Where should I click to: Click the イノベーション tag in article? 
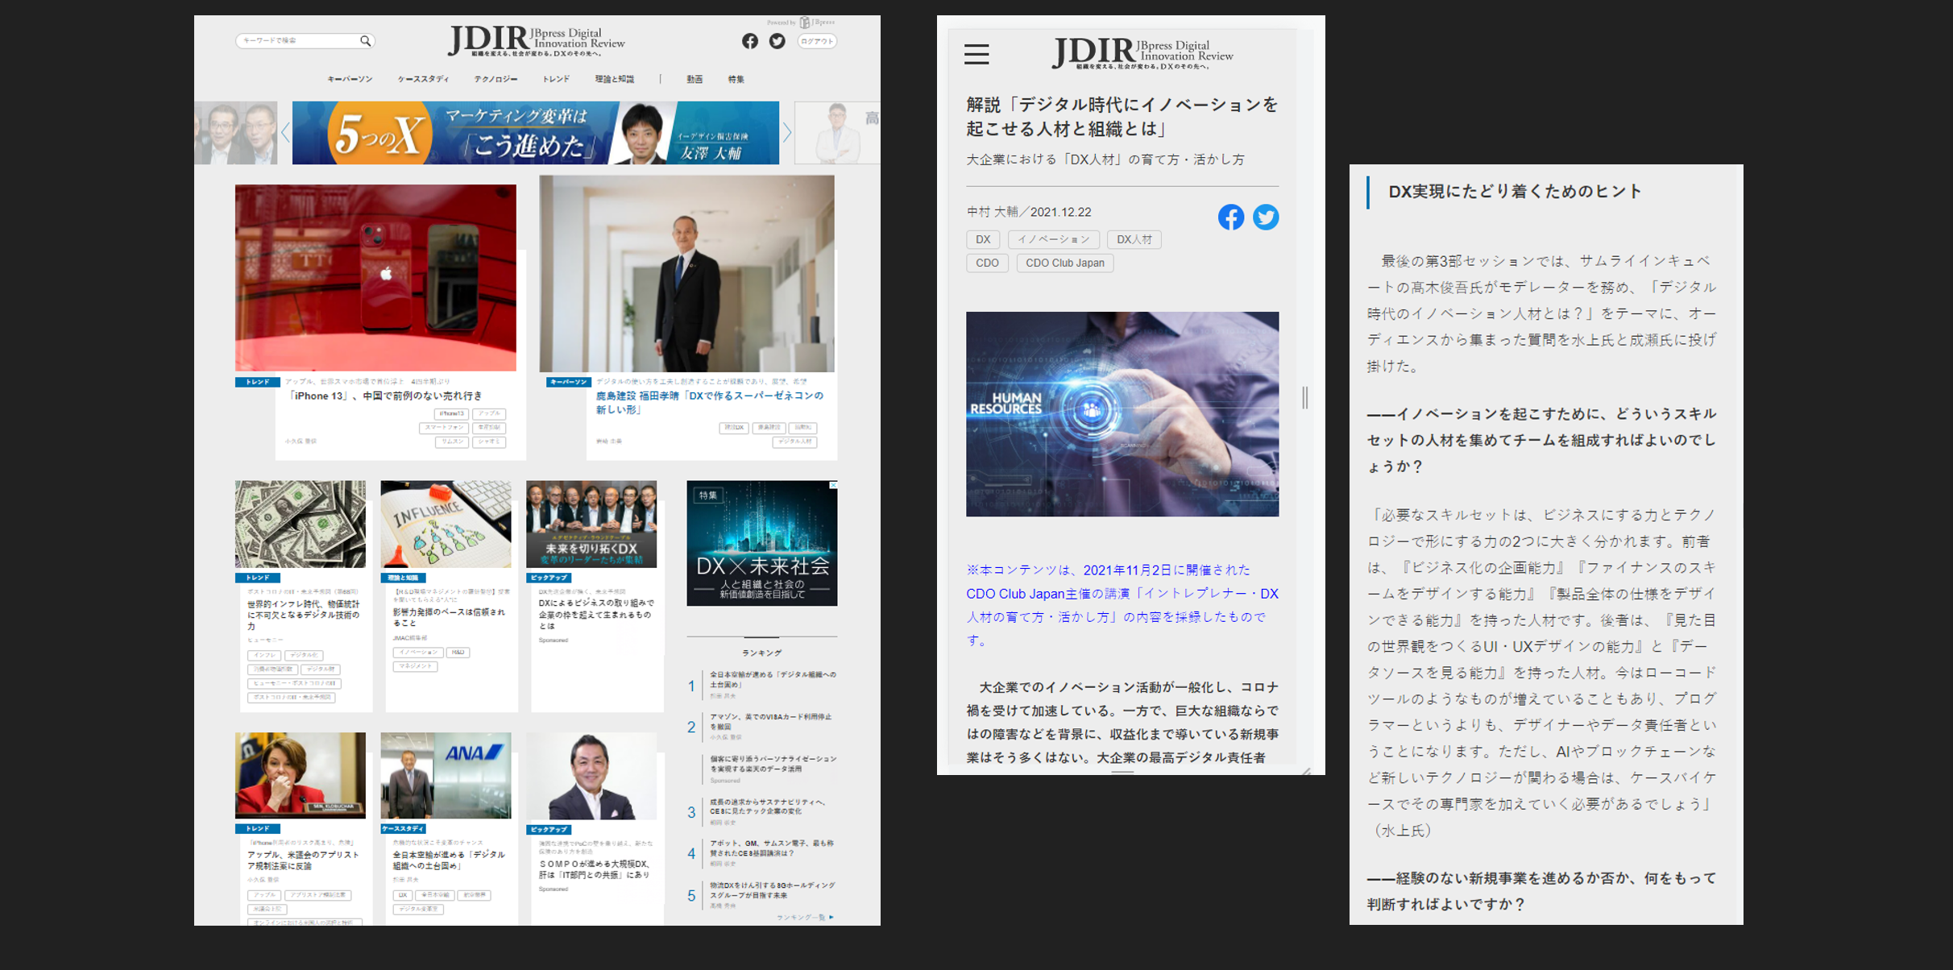click(x=1053, y=240)
